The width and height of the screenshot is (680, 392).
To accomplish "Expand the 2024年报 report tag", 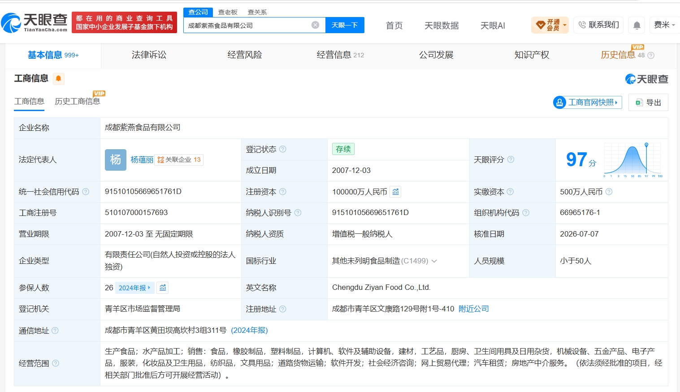I will coord(134,288).
